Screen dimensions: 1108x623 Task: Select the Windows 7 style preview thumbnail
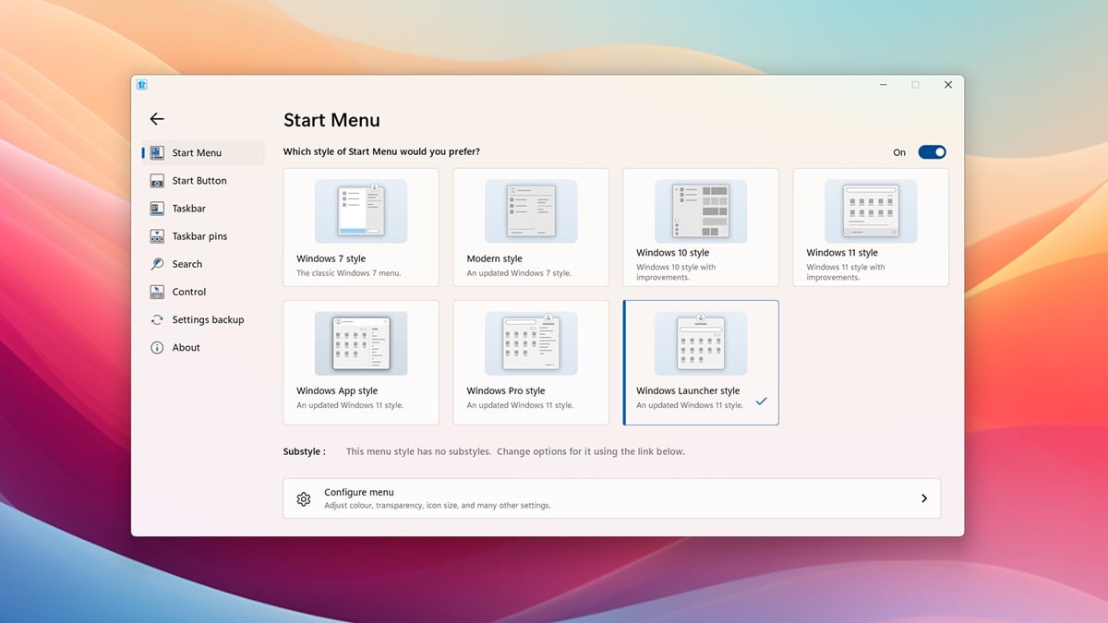point(361,211)
